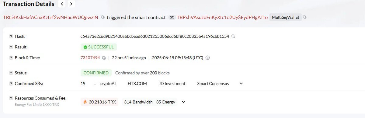The image size is (365, 118).
Task: Click the Result help question mark
Action: pyautogui.click(x=11, y=47)
